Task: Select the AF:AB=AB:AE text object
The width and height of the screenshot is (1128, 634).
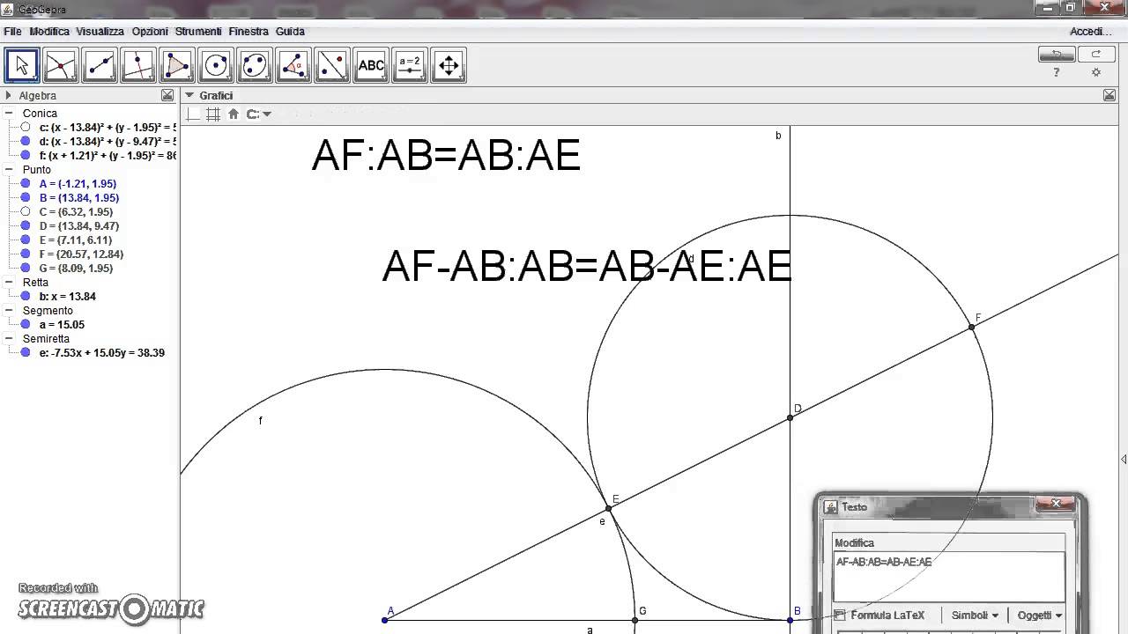Action: coord(446,156)
